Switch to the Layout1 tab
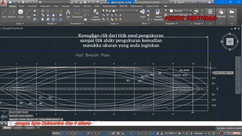The height and width of the screenshot is (136, 242). pyautogui.click(x=18, y=128)
